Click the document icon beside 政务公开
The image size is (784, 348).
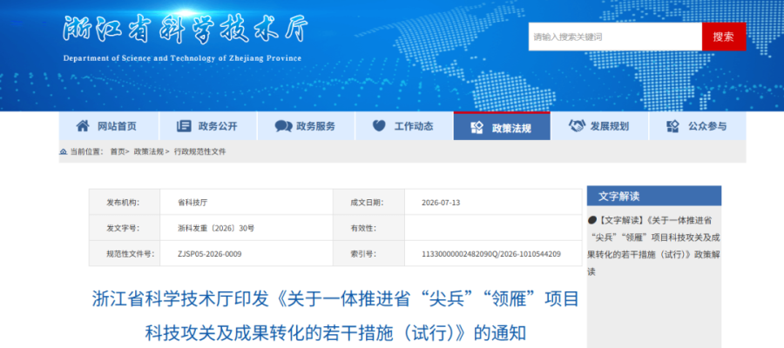(184, 126)
